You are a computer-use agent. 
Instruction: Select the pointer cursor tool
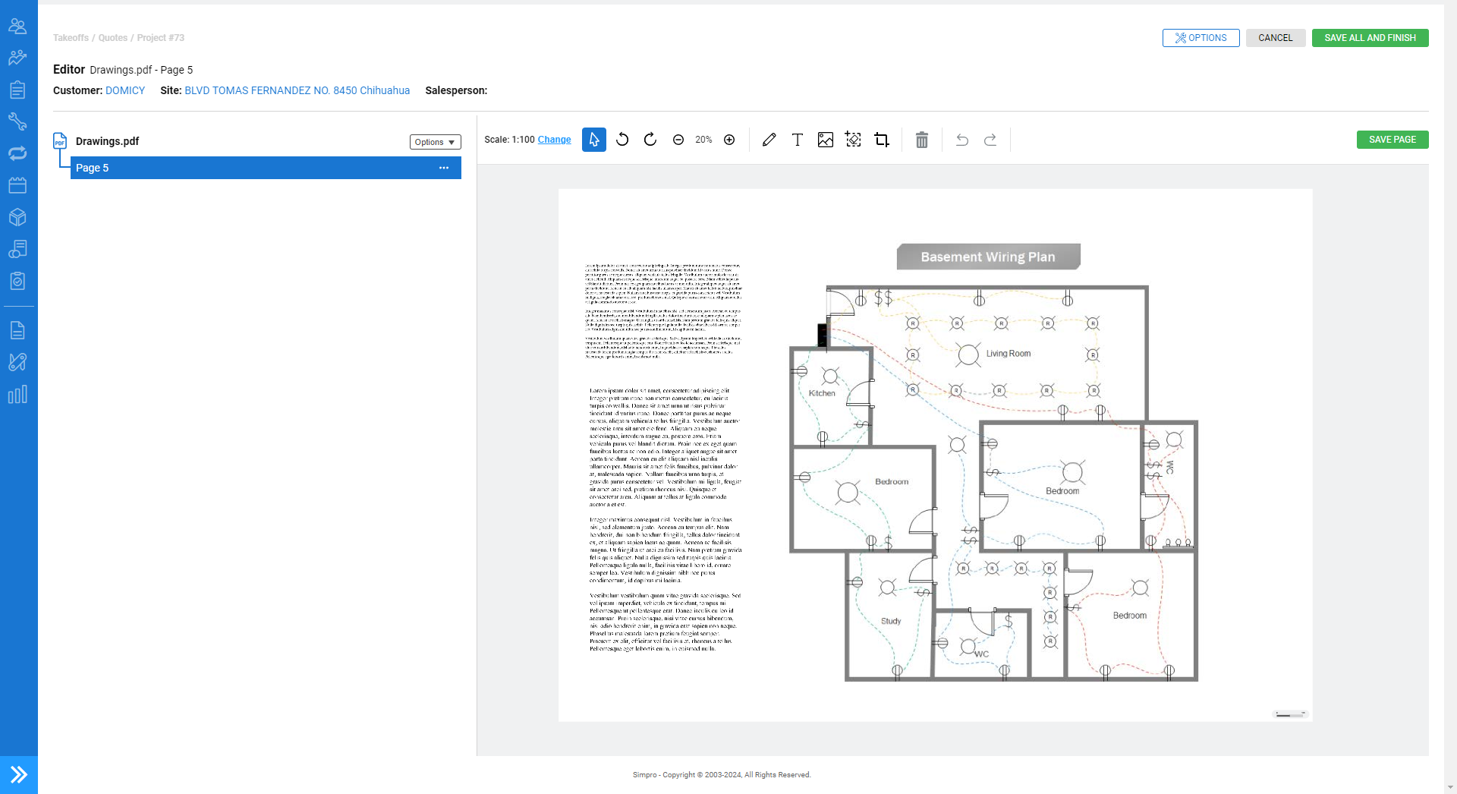coord(593,140)
